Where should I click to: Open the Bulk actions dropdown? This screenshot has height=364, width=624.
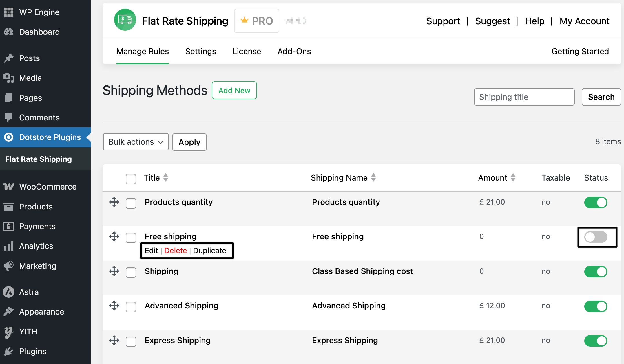pyautogui.click(x=136, y=142)
